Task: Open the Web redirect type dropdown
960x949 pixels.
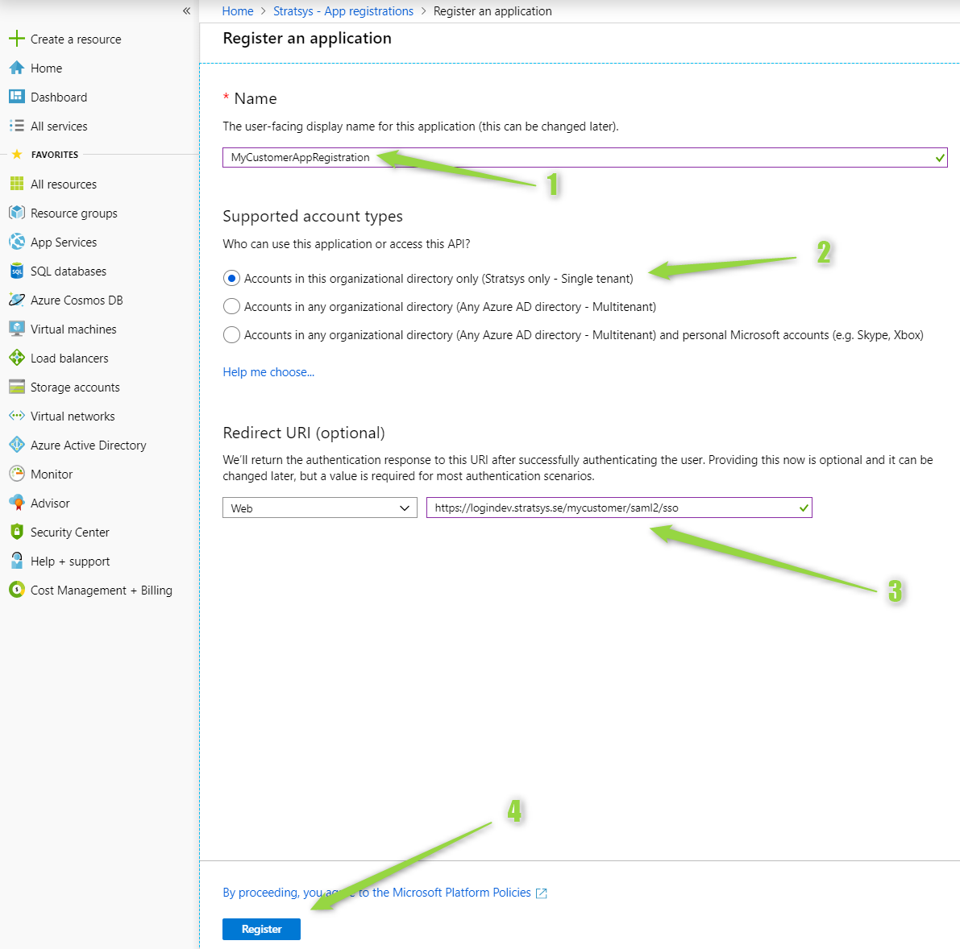Action: 319,508
